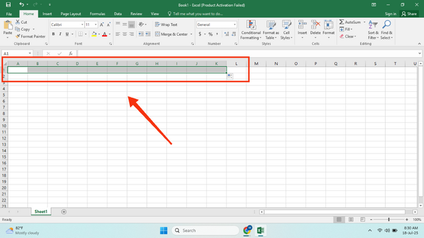Open the font size dropdown

[x=95, y=24]
